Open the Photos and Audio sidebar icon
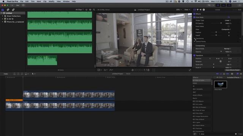The height and width of the screenshot is (136, 243). coord(8,10)
